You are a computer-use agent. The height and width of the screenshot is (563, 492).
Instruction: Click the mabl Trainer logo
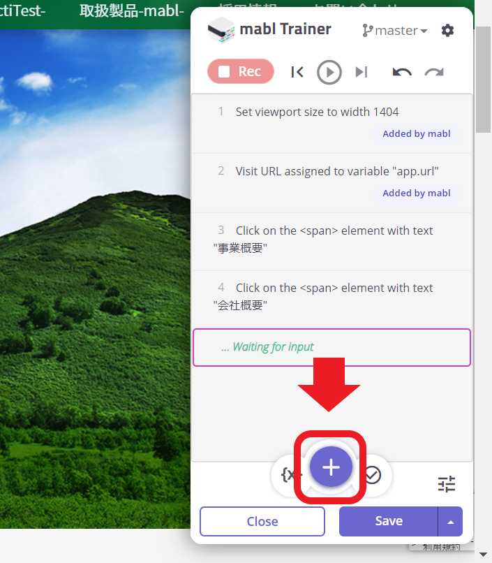coord(221,29)
